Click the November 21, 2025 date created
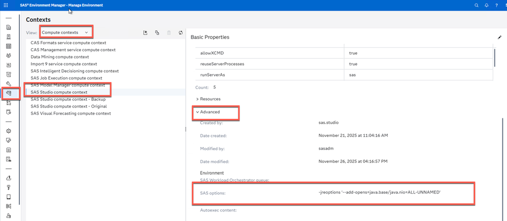Viewport: 507px width, 221px height. pyautogui.click(x=353, y=136)
